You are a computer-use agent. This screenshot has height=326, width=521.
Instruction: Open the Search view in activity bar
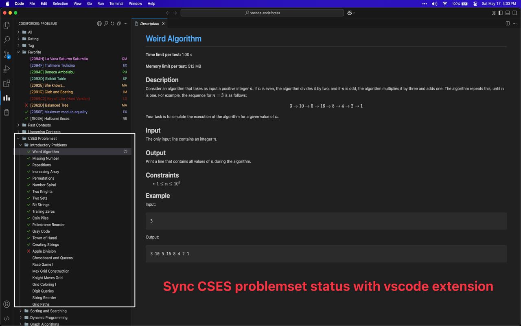(7, 40)
